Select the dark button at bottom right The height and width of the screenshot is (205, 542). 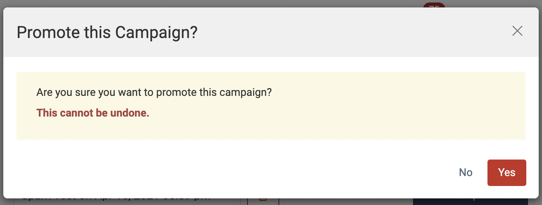pyautogui.click(x=475, y=201)
